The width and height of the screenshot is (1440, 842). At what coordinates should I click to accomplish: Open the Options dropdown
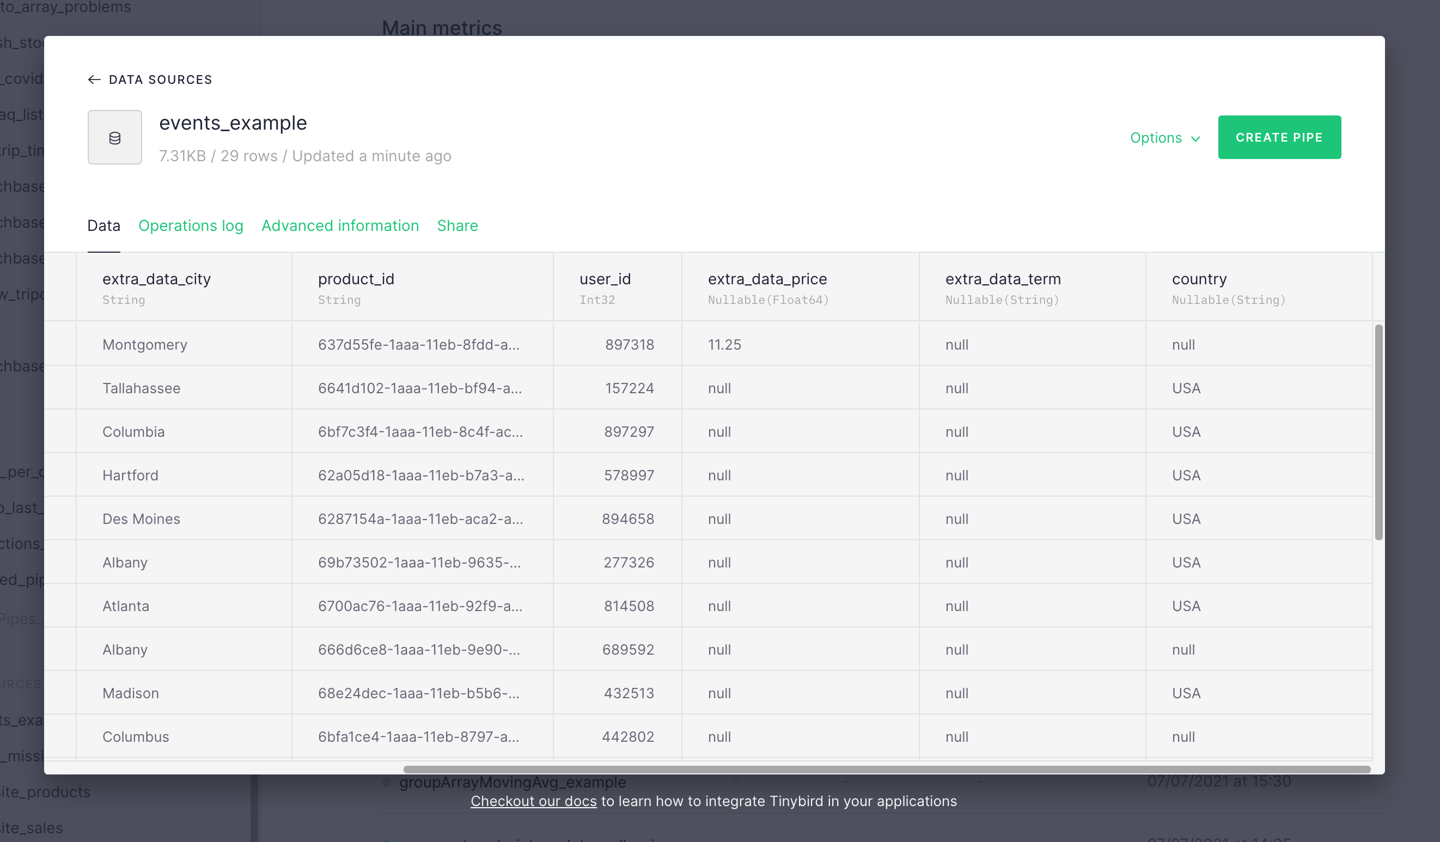coord(1165,138)
